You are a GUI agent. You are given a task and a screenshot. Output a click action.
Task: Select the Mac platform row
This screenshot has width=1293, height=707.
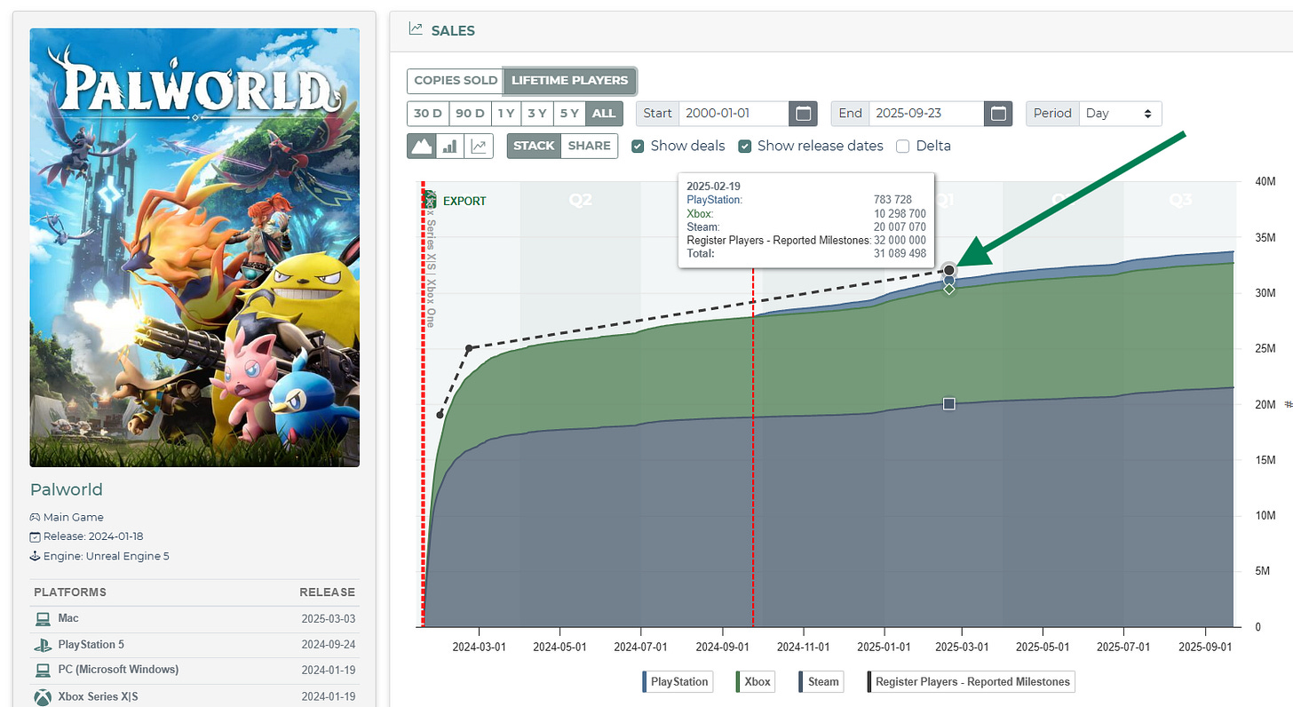pyautogui.click(x=194, y=619)
